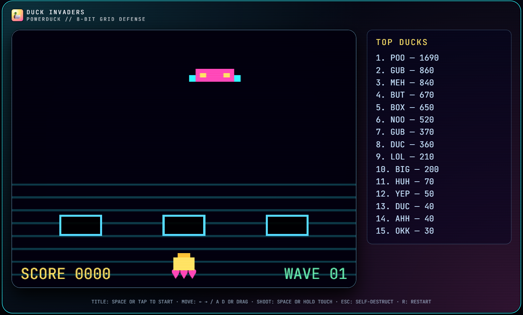Click the 'R: Restart' hint text

[416, 302]
